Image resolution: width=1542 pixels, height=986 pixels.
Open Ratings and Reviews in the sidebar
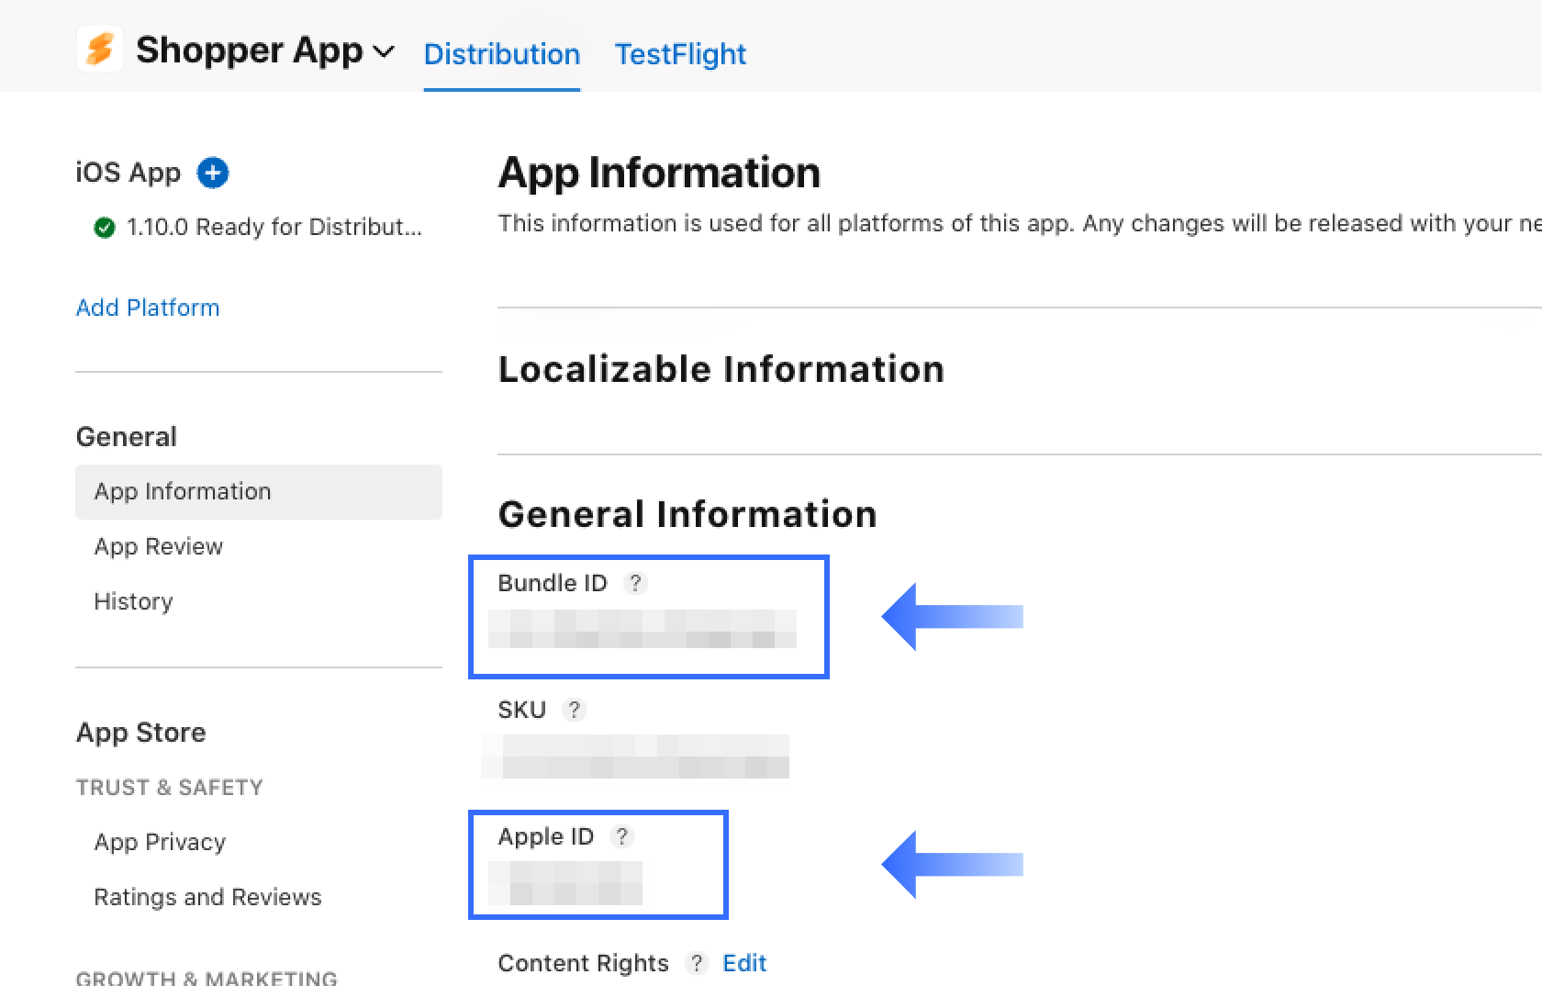point(207,898)
